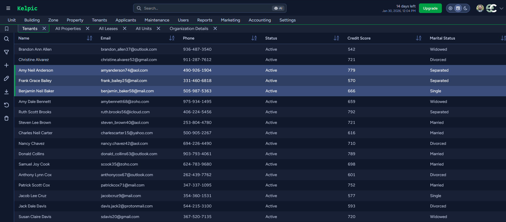Image resolution: width=506 pixels, height=222 pixels.
Task: Close the All Leases tab
Action: 125,28
